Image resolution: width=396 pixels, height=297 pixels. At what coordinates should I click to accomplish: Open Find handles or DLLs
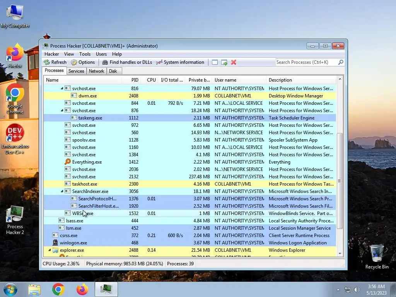coord(127,62)
